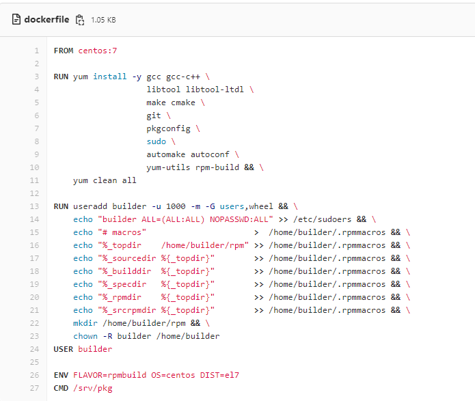The width and height of the screenshot is (475, 401).
Task: Click "%_srcrpmdir on line 21
Action: point(127,310)
